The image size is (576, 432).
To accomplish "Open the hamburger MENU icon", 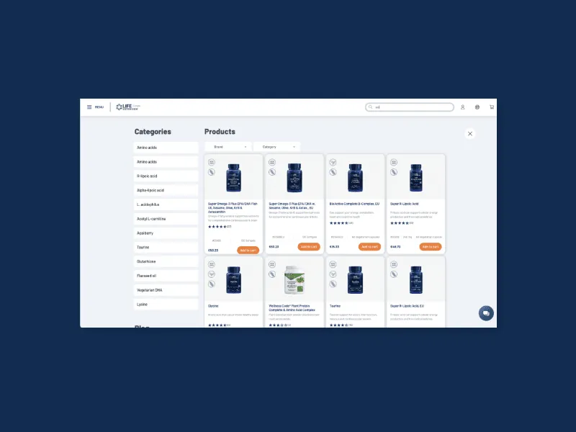I will tap(89, 107).
